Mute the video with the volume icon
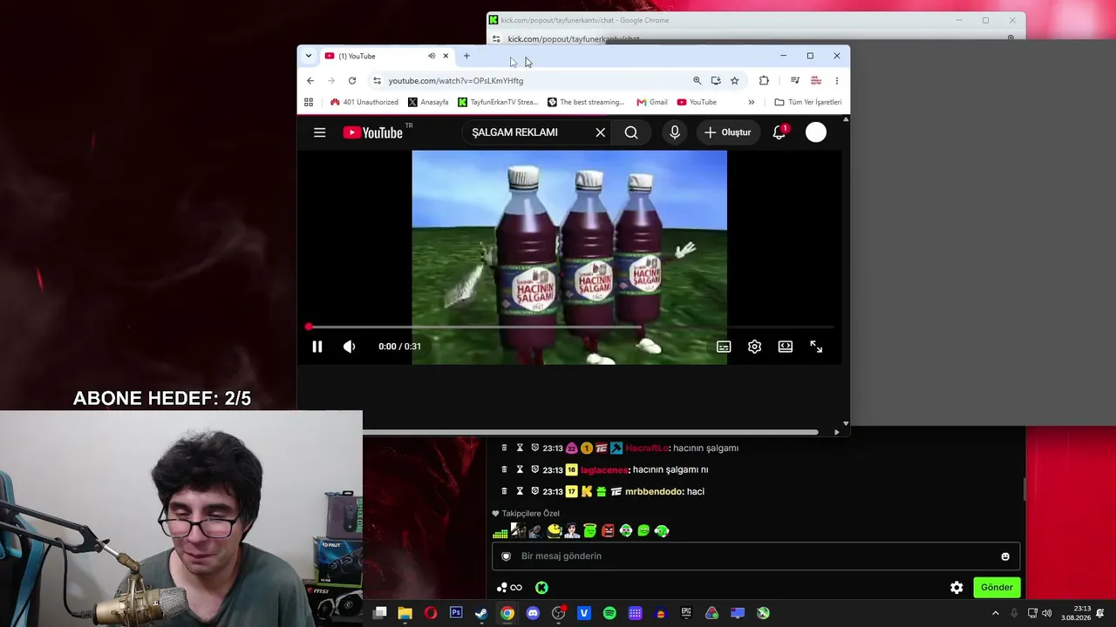The height and width of the screenshot is (627, 1116). [x=349, y=347]
